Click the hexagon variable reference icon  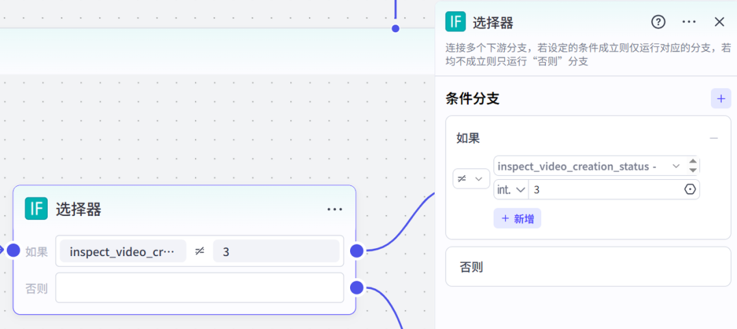tap(690, 189)
